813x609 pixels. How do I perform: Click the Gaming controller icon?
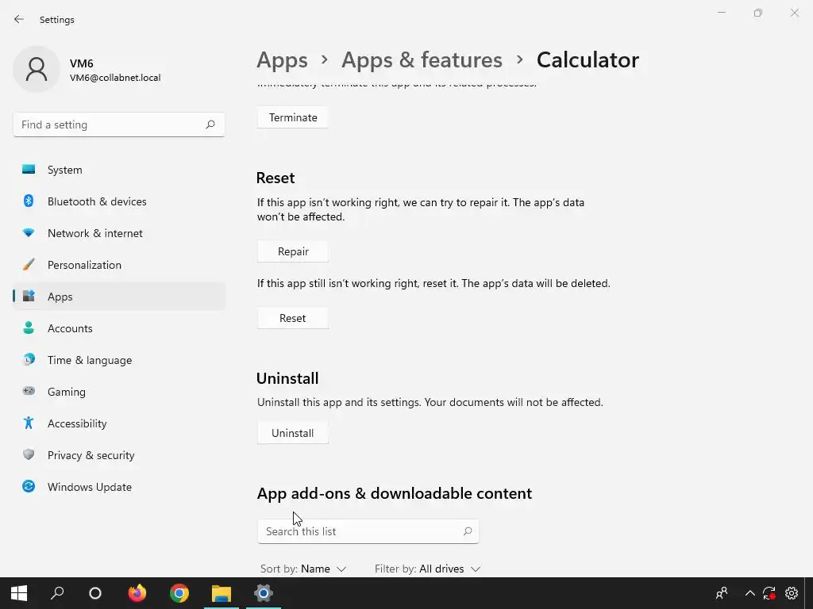click(x=29, y=391)
